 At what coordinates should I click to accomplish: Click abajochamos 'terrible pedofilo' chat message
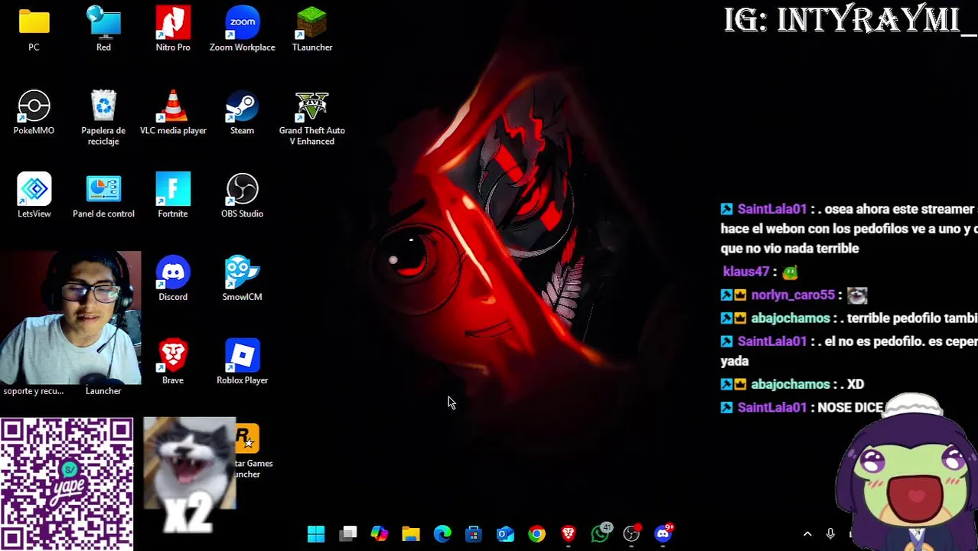849,318
